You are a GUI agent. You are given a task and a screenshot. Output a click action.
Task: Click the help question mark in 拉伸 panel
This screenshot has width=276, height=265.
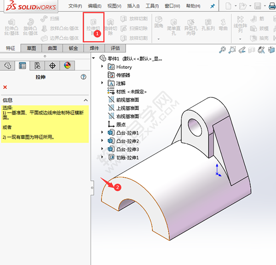pos(83,77)
